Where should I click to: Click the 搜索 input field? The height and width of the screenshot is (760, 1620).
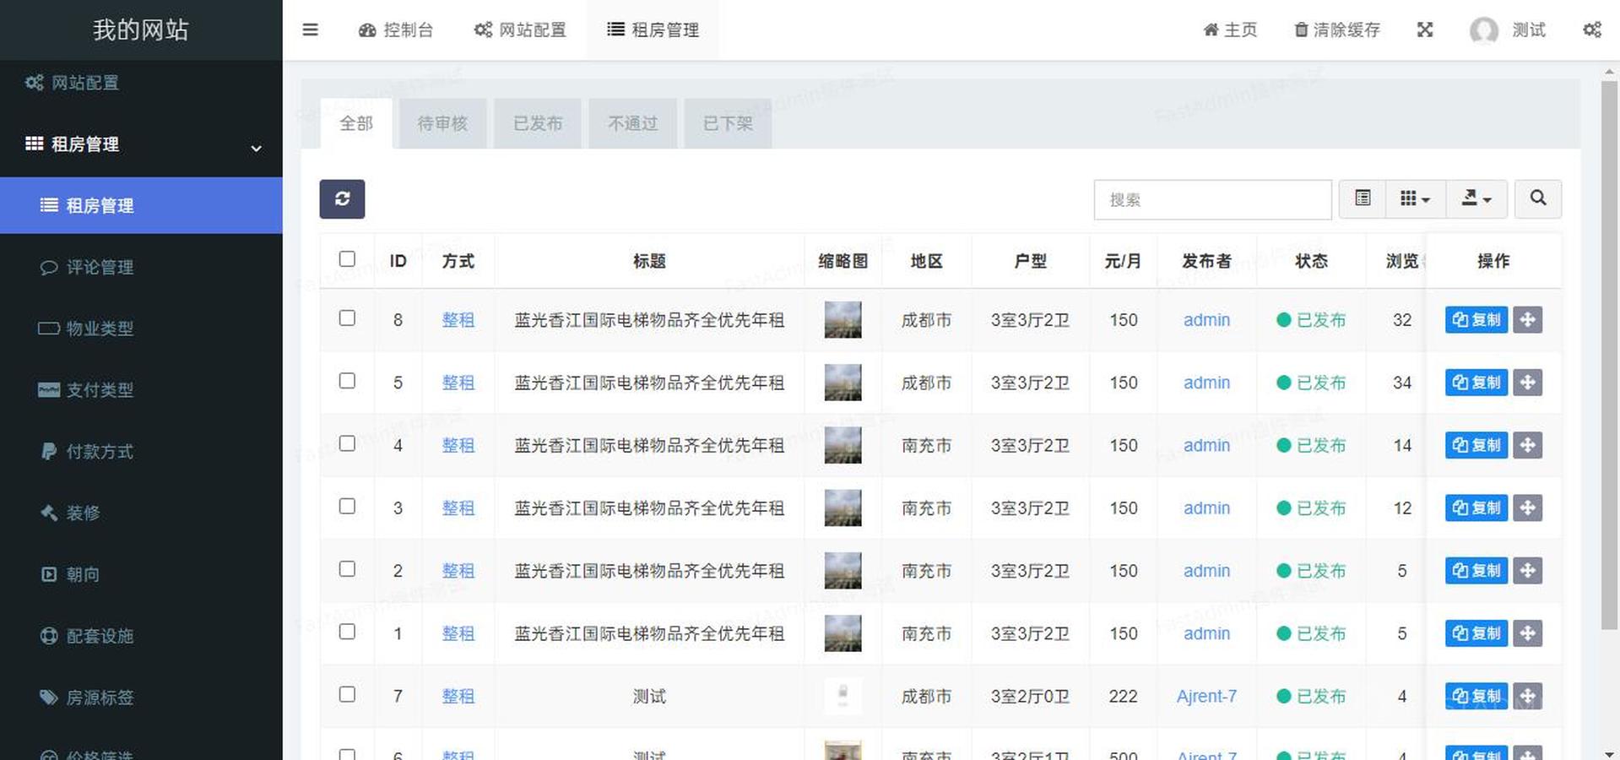[1212, 199]
